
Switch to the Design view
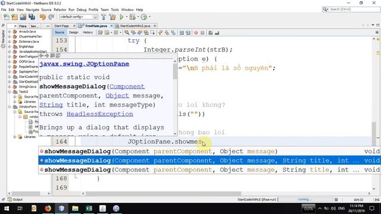[74, 33]
